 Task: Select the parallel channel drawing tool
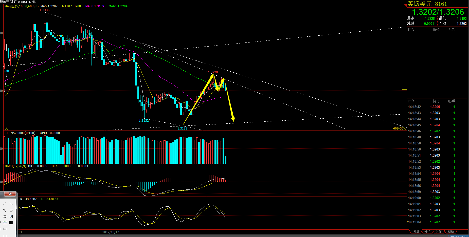11,216
